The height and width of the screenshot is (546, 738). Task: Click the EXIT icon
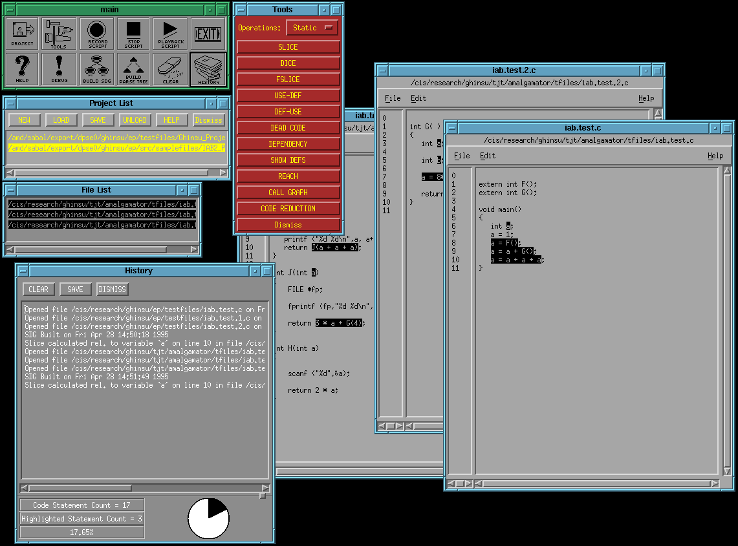click(208, 34)
